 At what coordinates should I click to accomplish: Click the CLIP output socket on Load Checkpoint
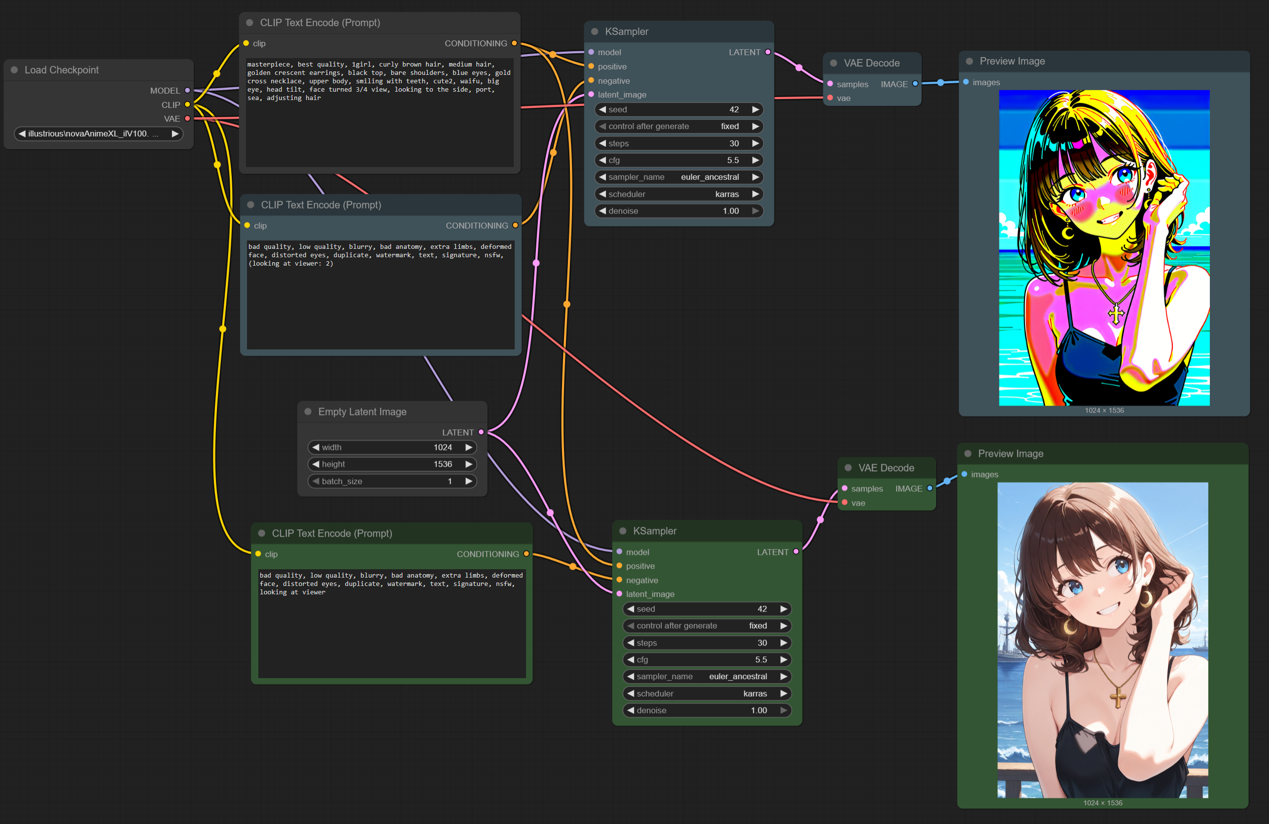click(187, 104)
